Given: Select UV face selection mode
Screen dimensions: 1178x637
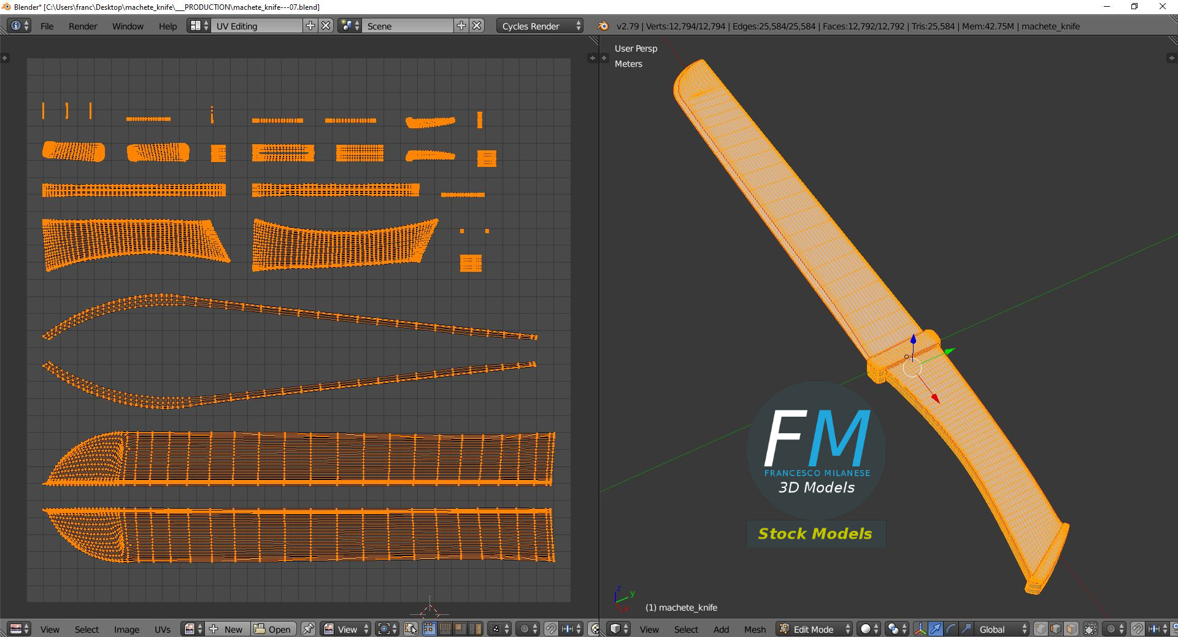Looking at the screenshot, I should pos(460,629).
